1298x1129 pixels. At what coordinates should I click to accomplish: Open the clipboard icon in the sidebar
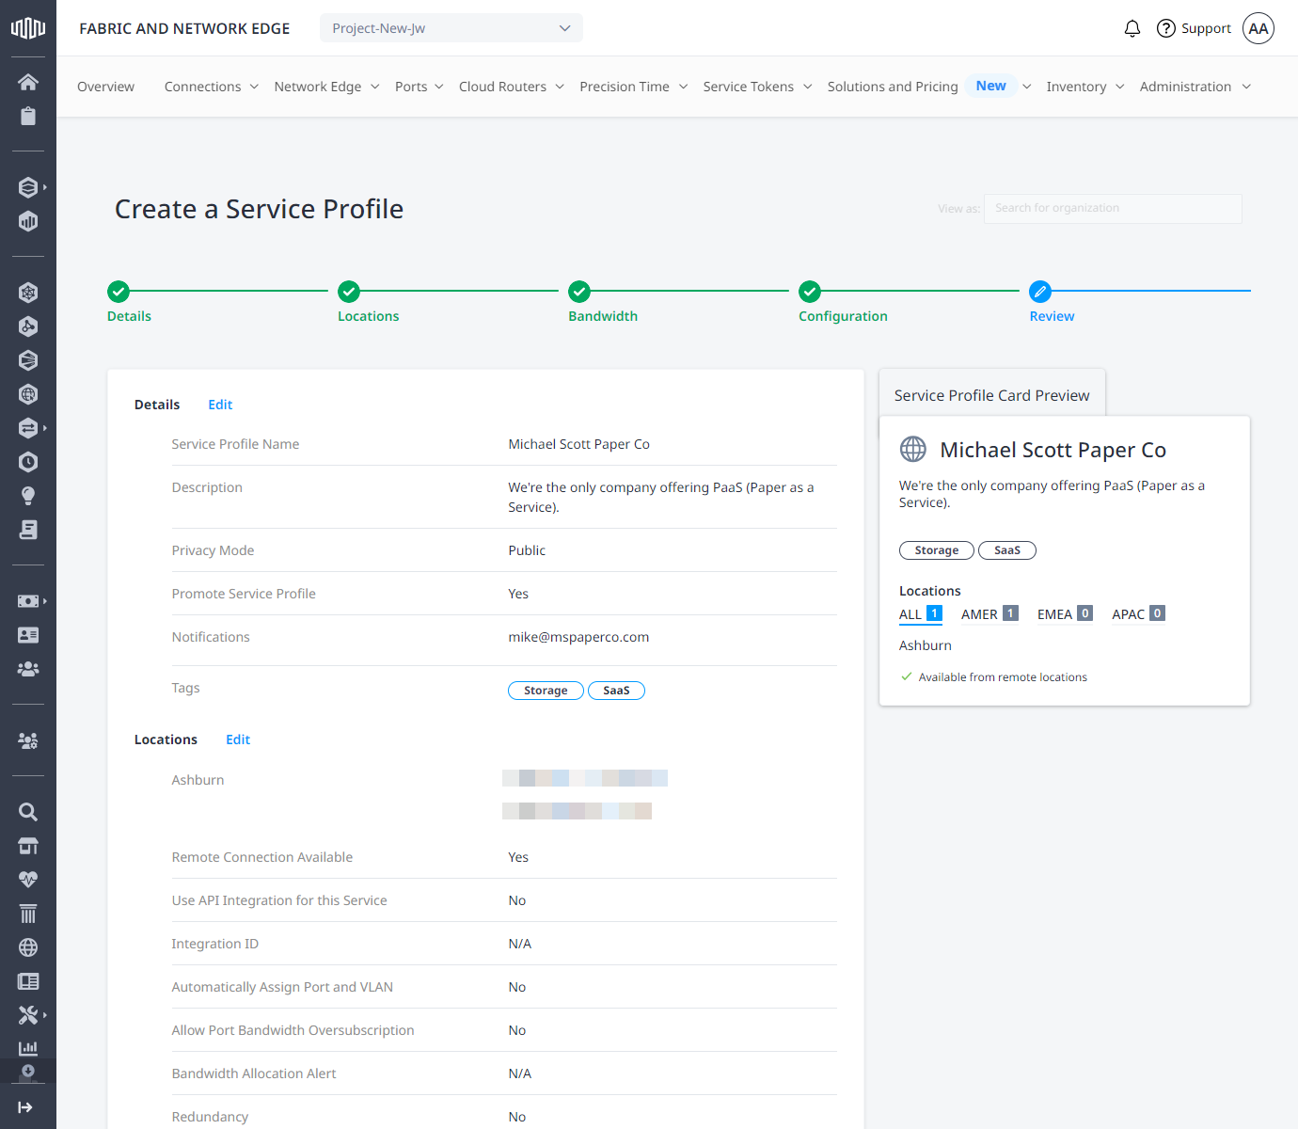click(28, 116)
